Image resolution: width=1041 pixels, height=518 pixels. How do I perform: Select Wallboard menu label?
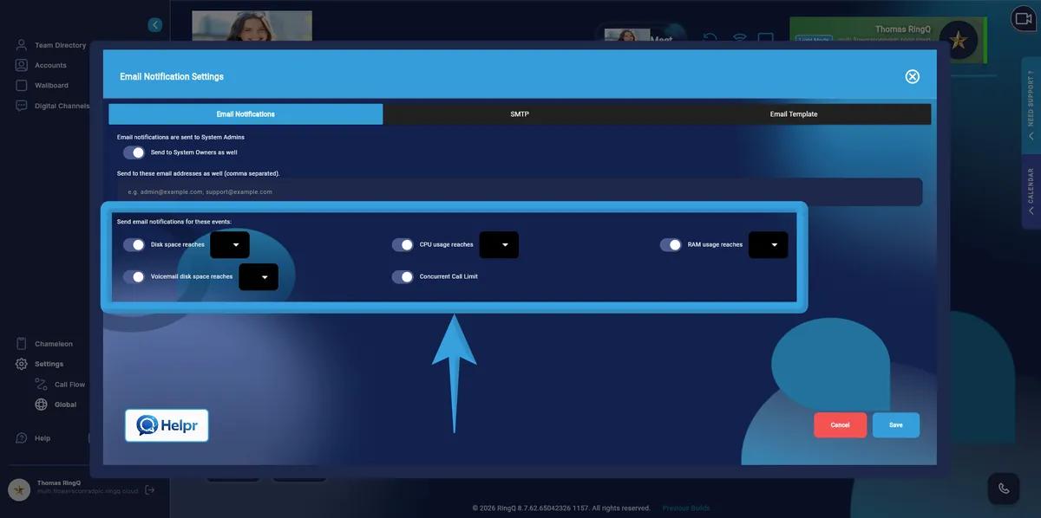pos(51,85)
